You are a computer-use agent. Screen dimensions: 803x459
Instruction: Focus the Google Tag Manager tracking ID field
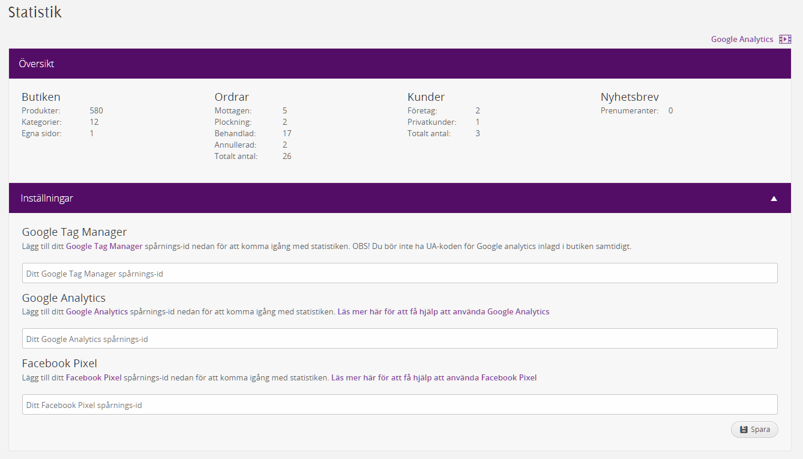tap(400, 273)
